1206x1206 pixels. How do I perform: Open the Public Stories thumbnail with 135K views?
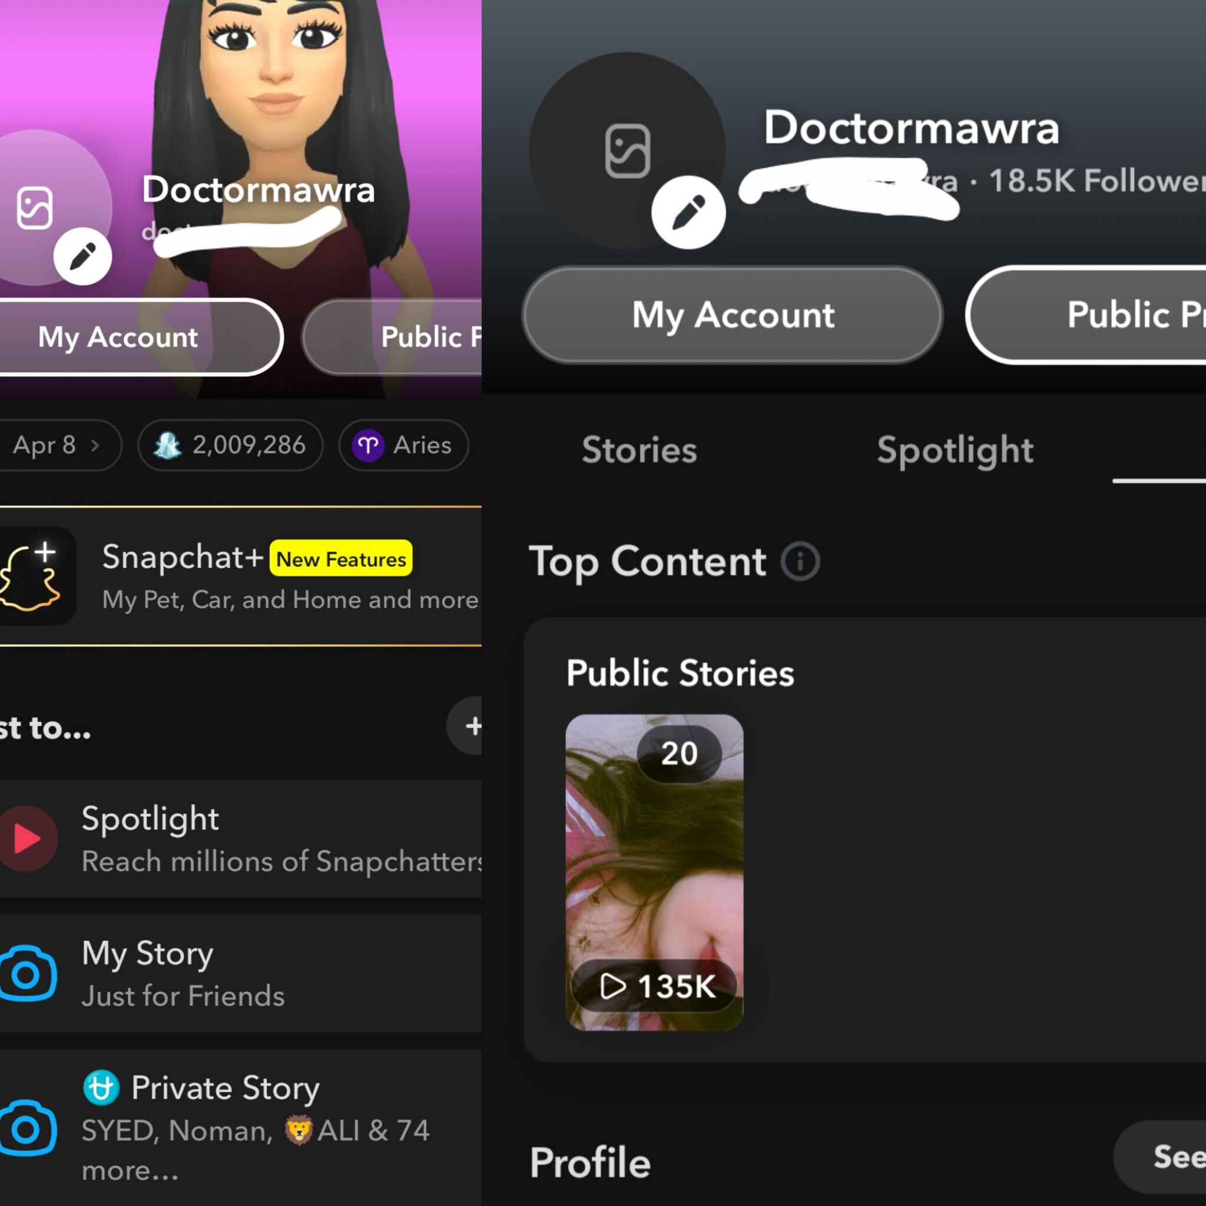(654, 872)
